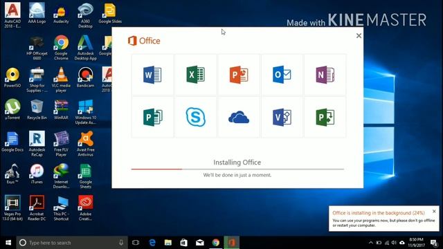The height and width of the screenshot is (249, 443).
Task: Open the Action Center notifications icon
Action: tap(434, 243)
